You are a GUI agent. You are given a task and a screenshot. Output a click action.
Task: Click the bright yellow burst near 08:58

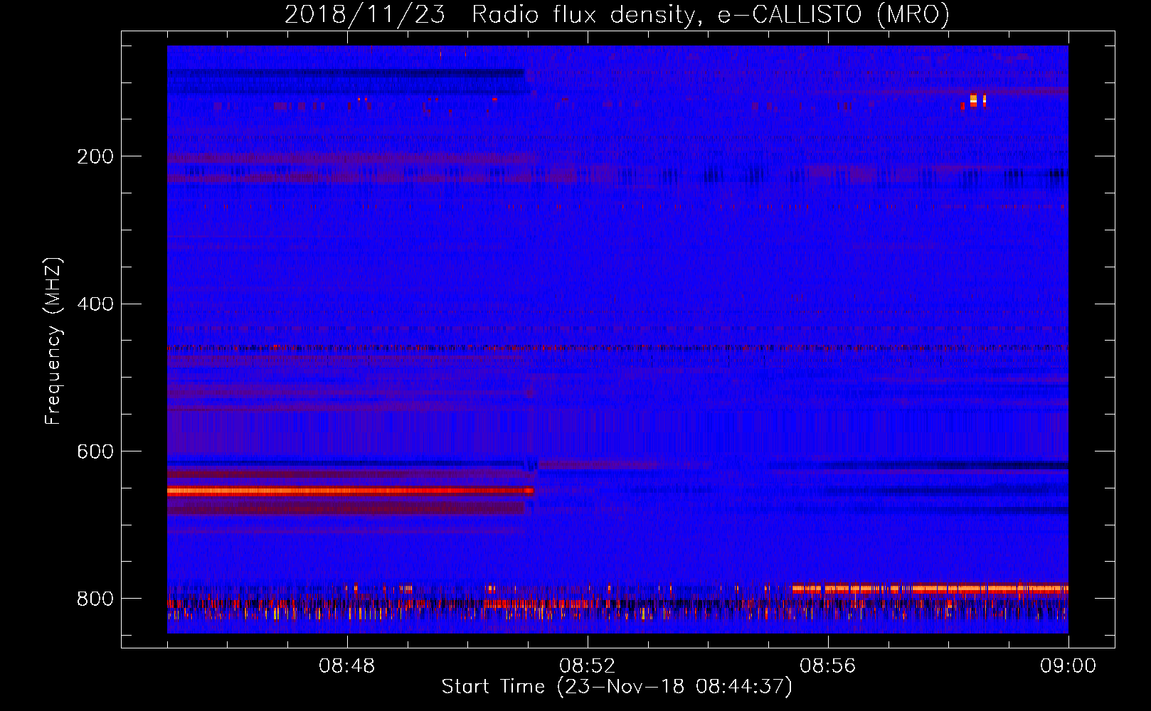click(x=973, y=100)
